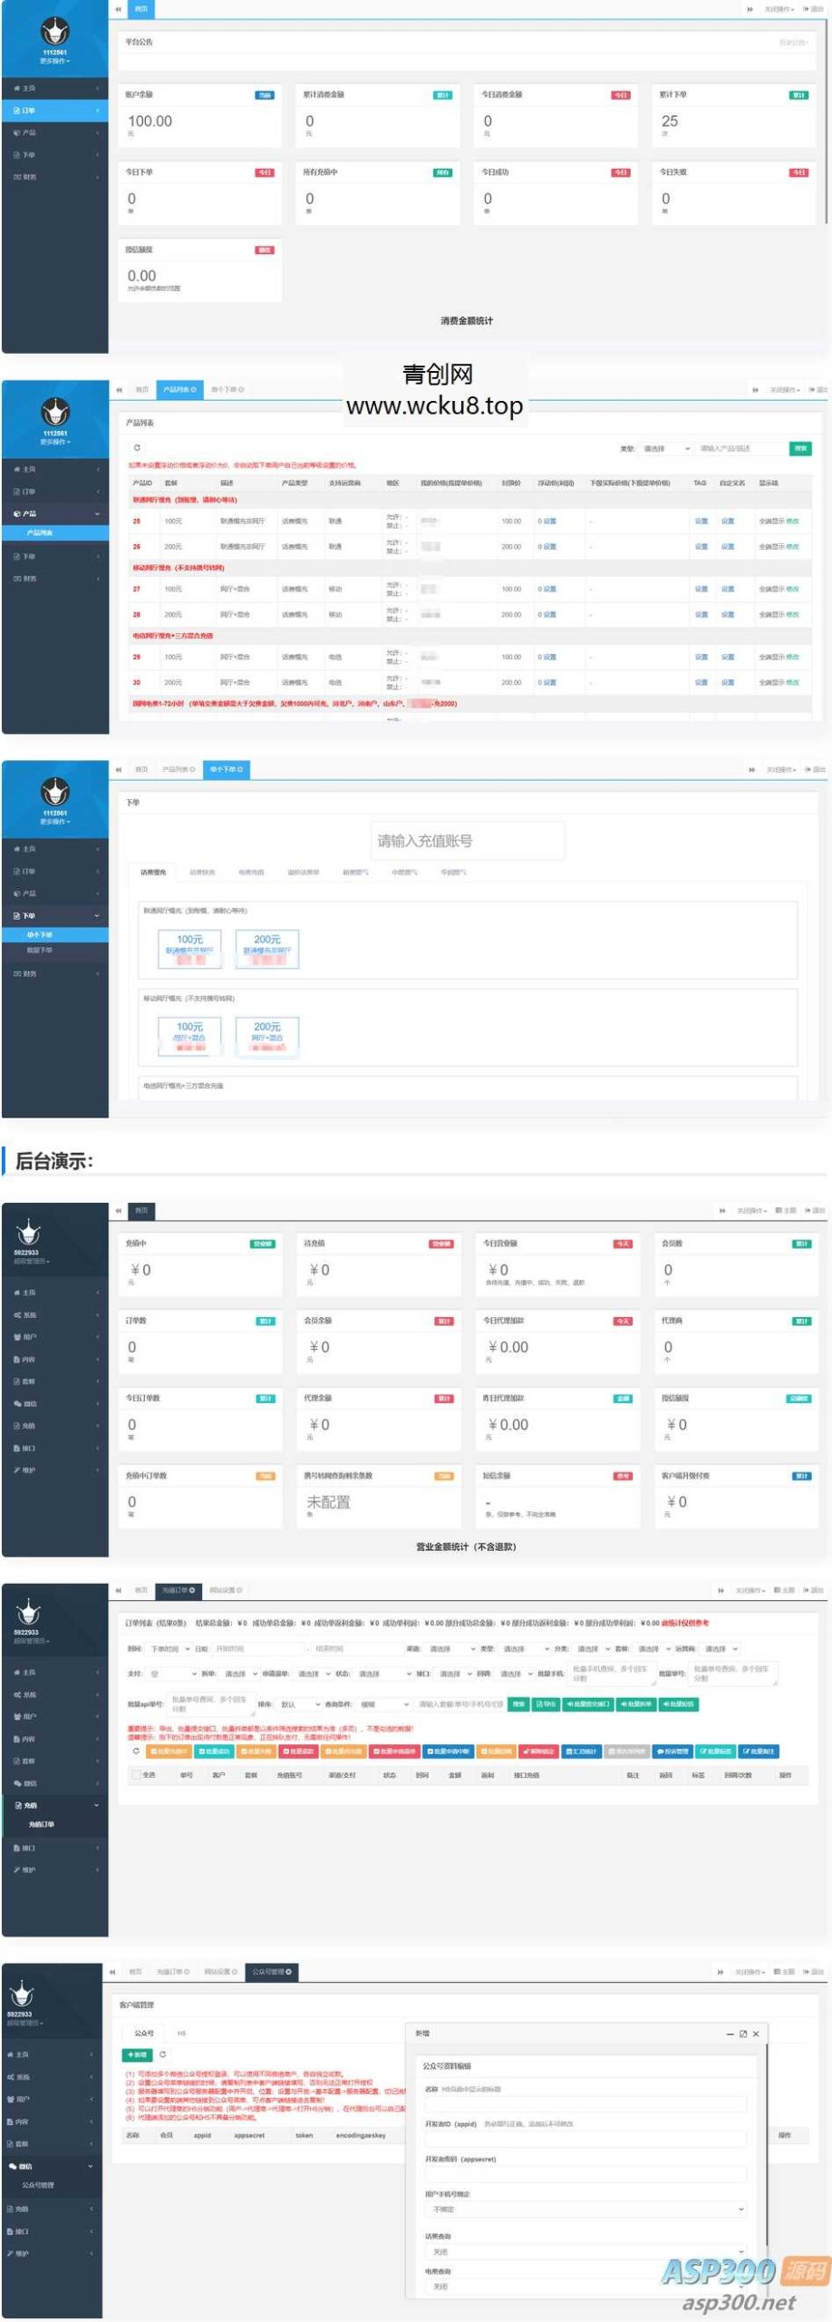Click the refresh icon in the 产品列表 panel
Viewport: 832px width, 2322px height.
(x=137, y=447)
